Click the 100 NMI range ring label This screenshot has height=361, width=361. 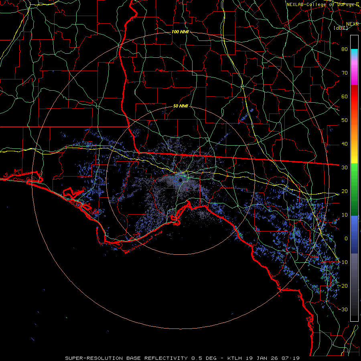click(x=180, y=32)
